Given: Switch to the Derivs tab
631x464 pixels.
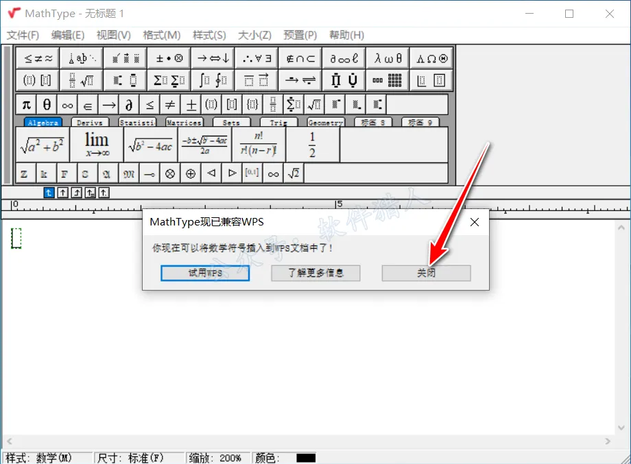Looking at the screenshot, I should [x=90, y=122].
